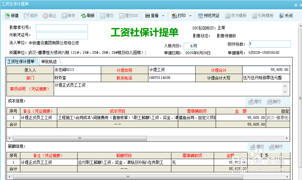Click the cost table horizontal scrollbar thumb
302x180 pixels.
click(x=80, y=138)
